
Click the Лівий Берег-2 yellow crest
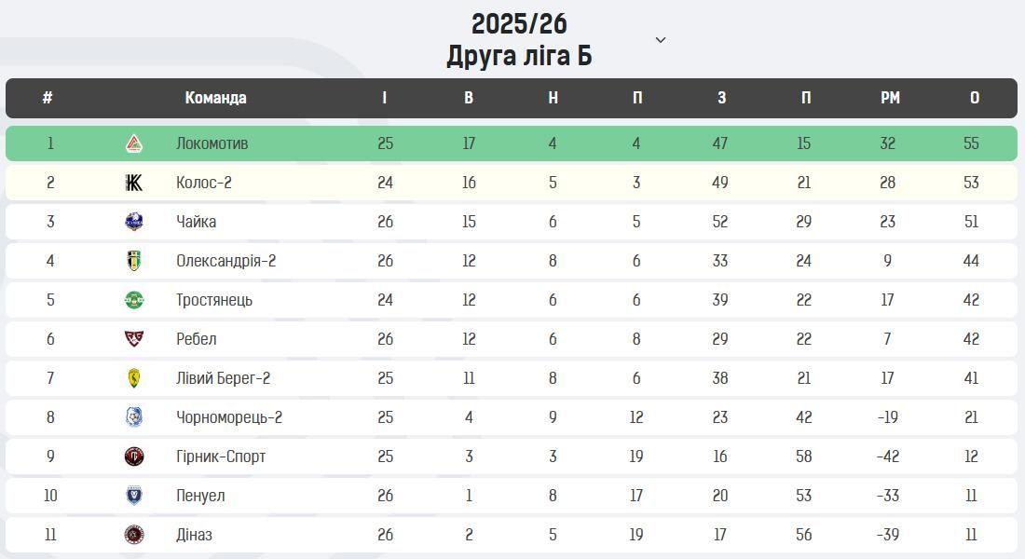point(134,378)
